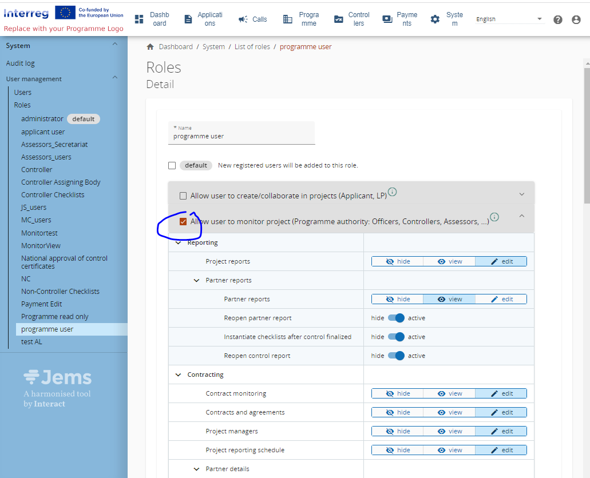Open the Audit log link

pos(21,63)
